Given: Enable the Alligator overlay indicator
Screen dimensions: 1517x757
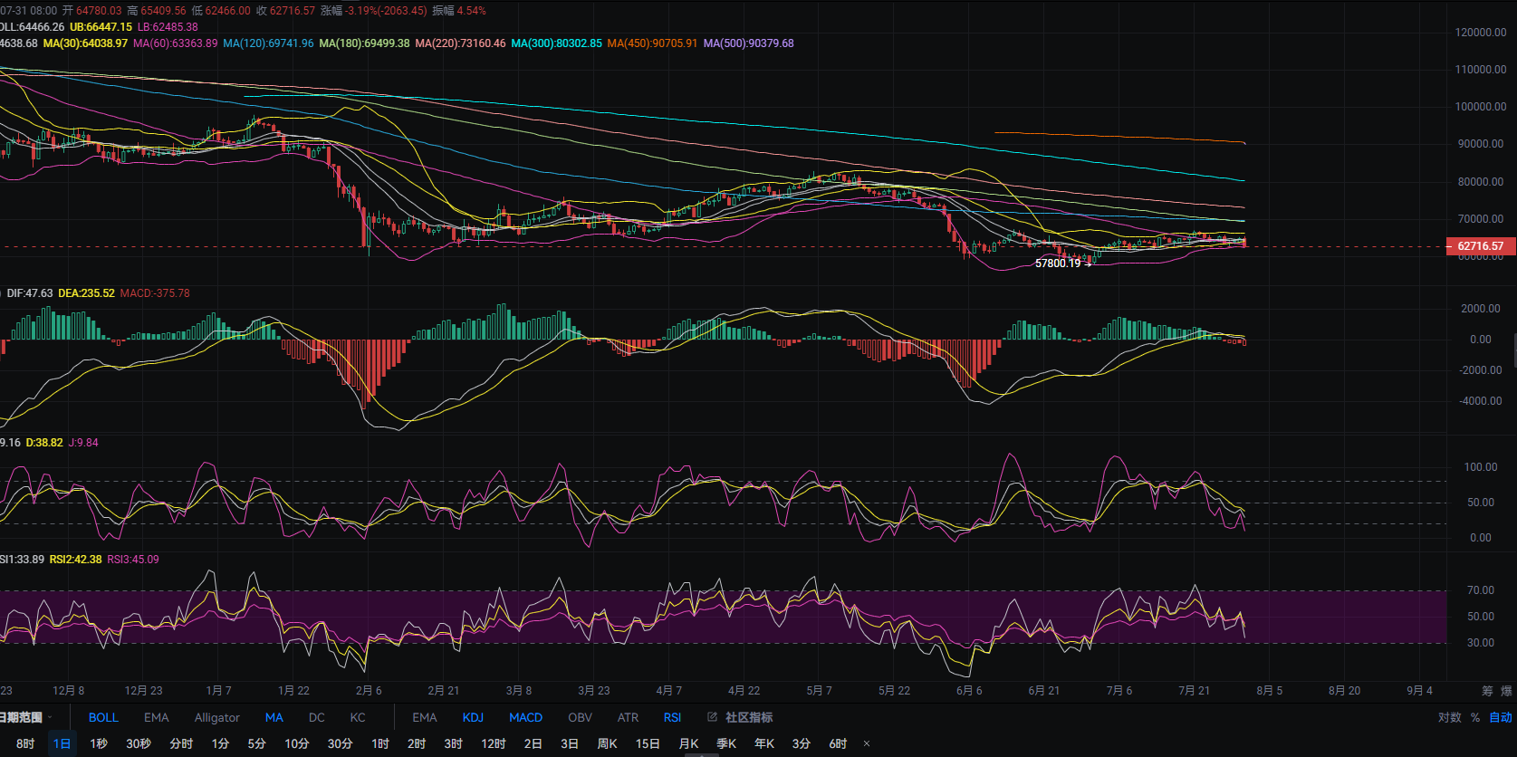Looking at the screenshot, I should pyautogui.click(x=217, y=717).
